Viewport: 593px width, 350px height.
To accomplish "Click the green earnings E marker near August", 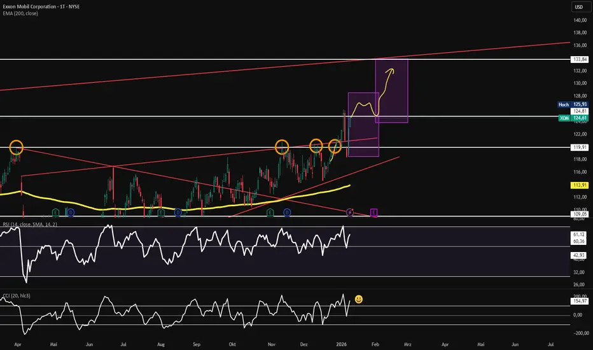I will pyautogui.click(x=161, y=213).
